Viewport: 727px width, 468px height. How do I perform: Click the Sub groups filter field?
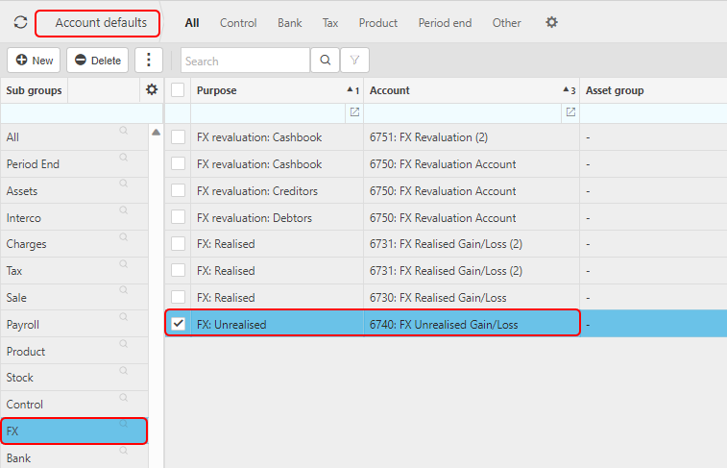(x=82, y=112)
